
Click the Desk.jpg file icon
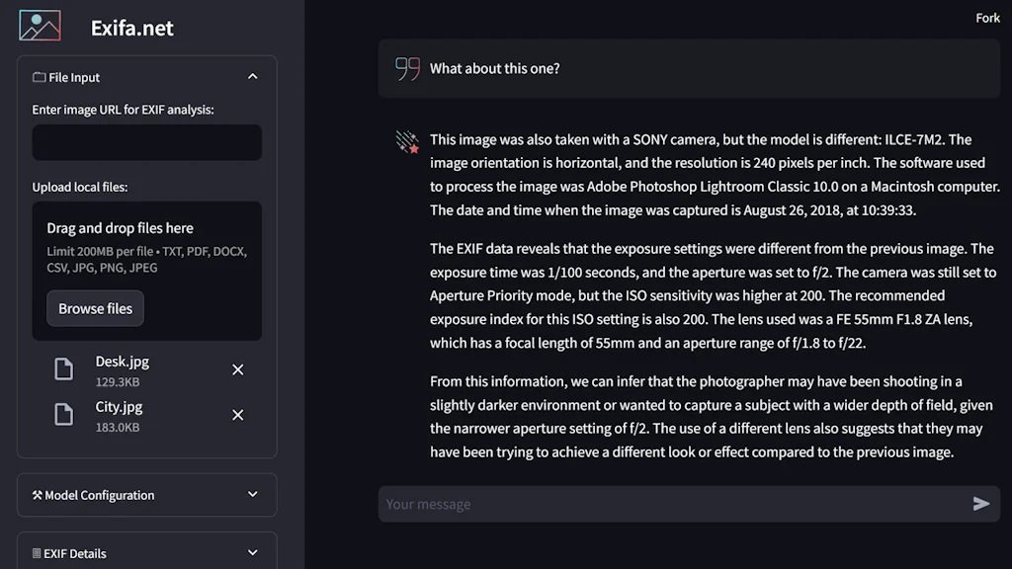[x=63, y=369]
